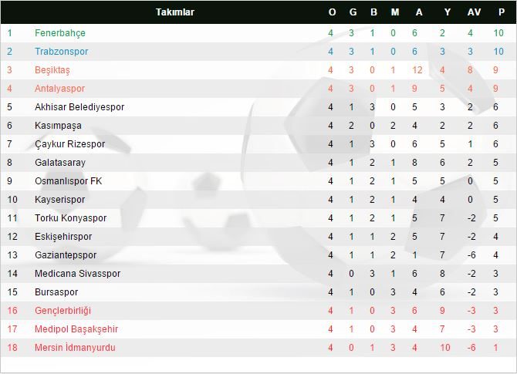The width and height of the screenshot is (517, 374).
Task: Click Akhisar Belediyespor row name
Action: 79,107
